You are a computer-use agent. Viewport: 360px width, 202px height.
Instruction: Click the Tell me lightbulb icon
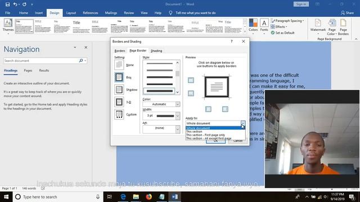click(x=170, y=13)
